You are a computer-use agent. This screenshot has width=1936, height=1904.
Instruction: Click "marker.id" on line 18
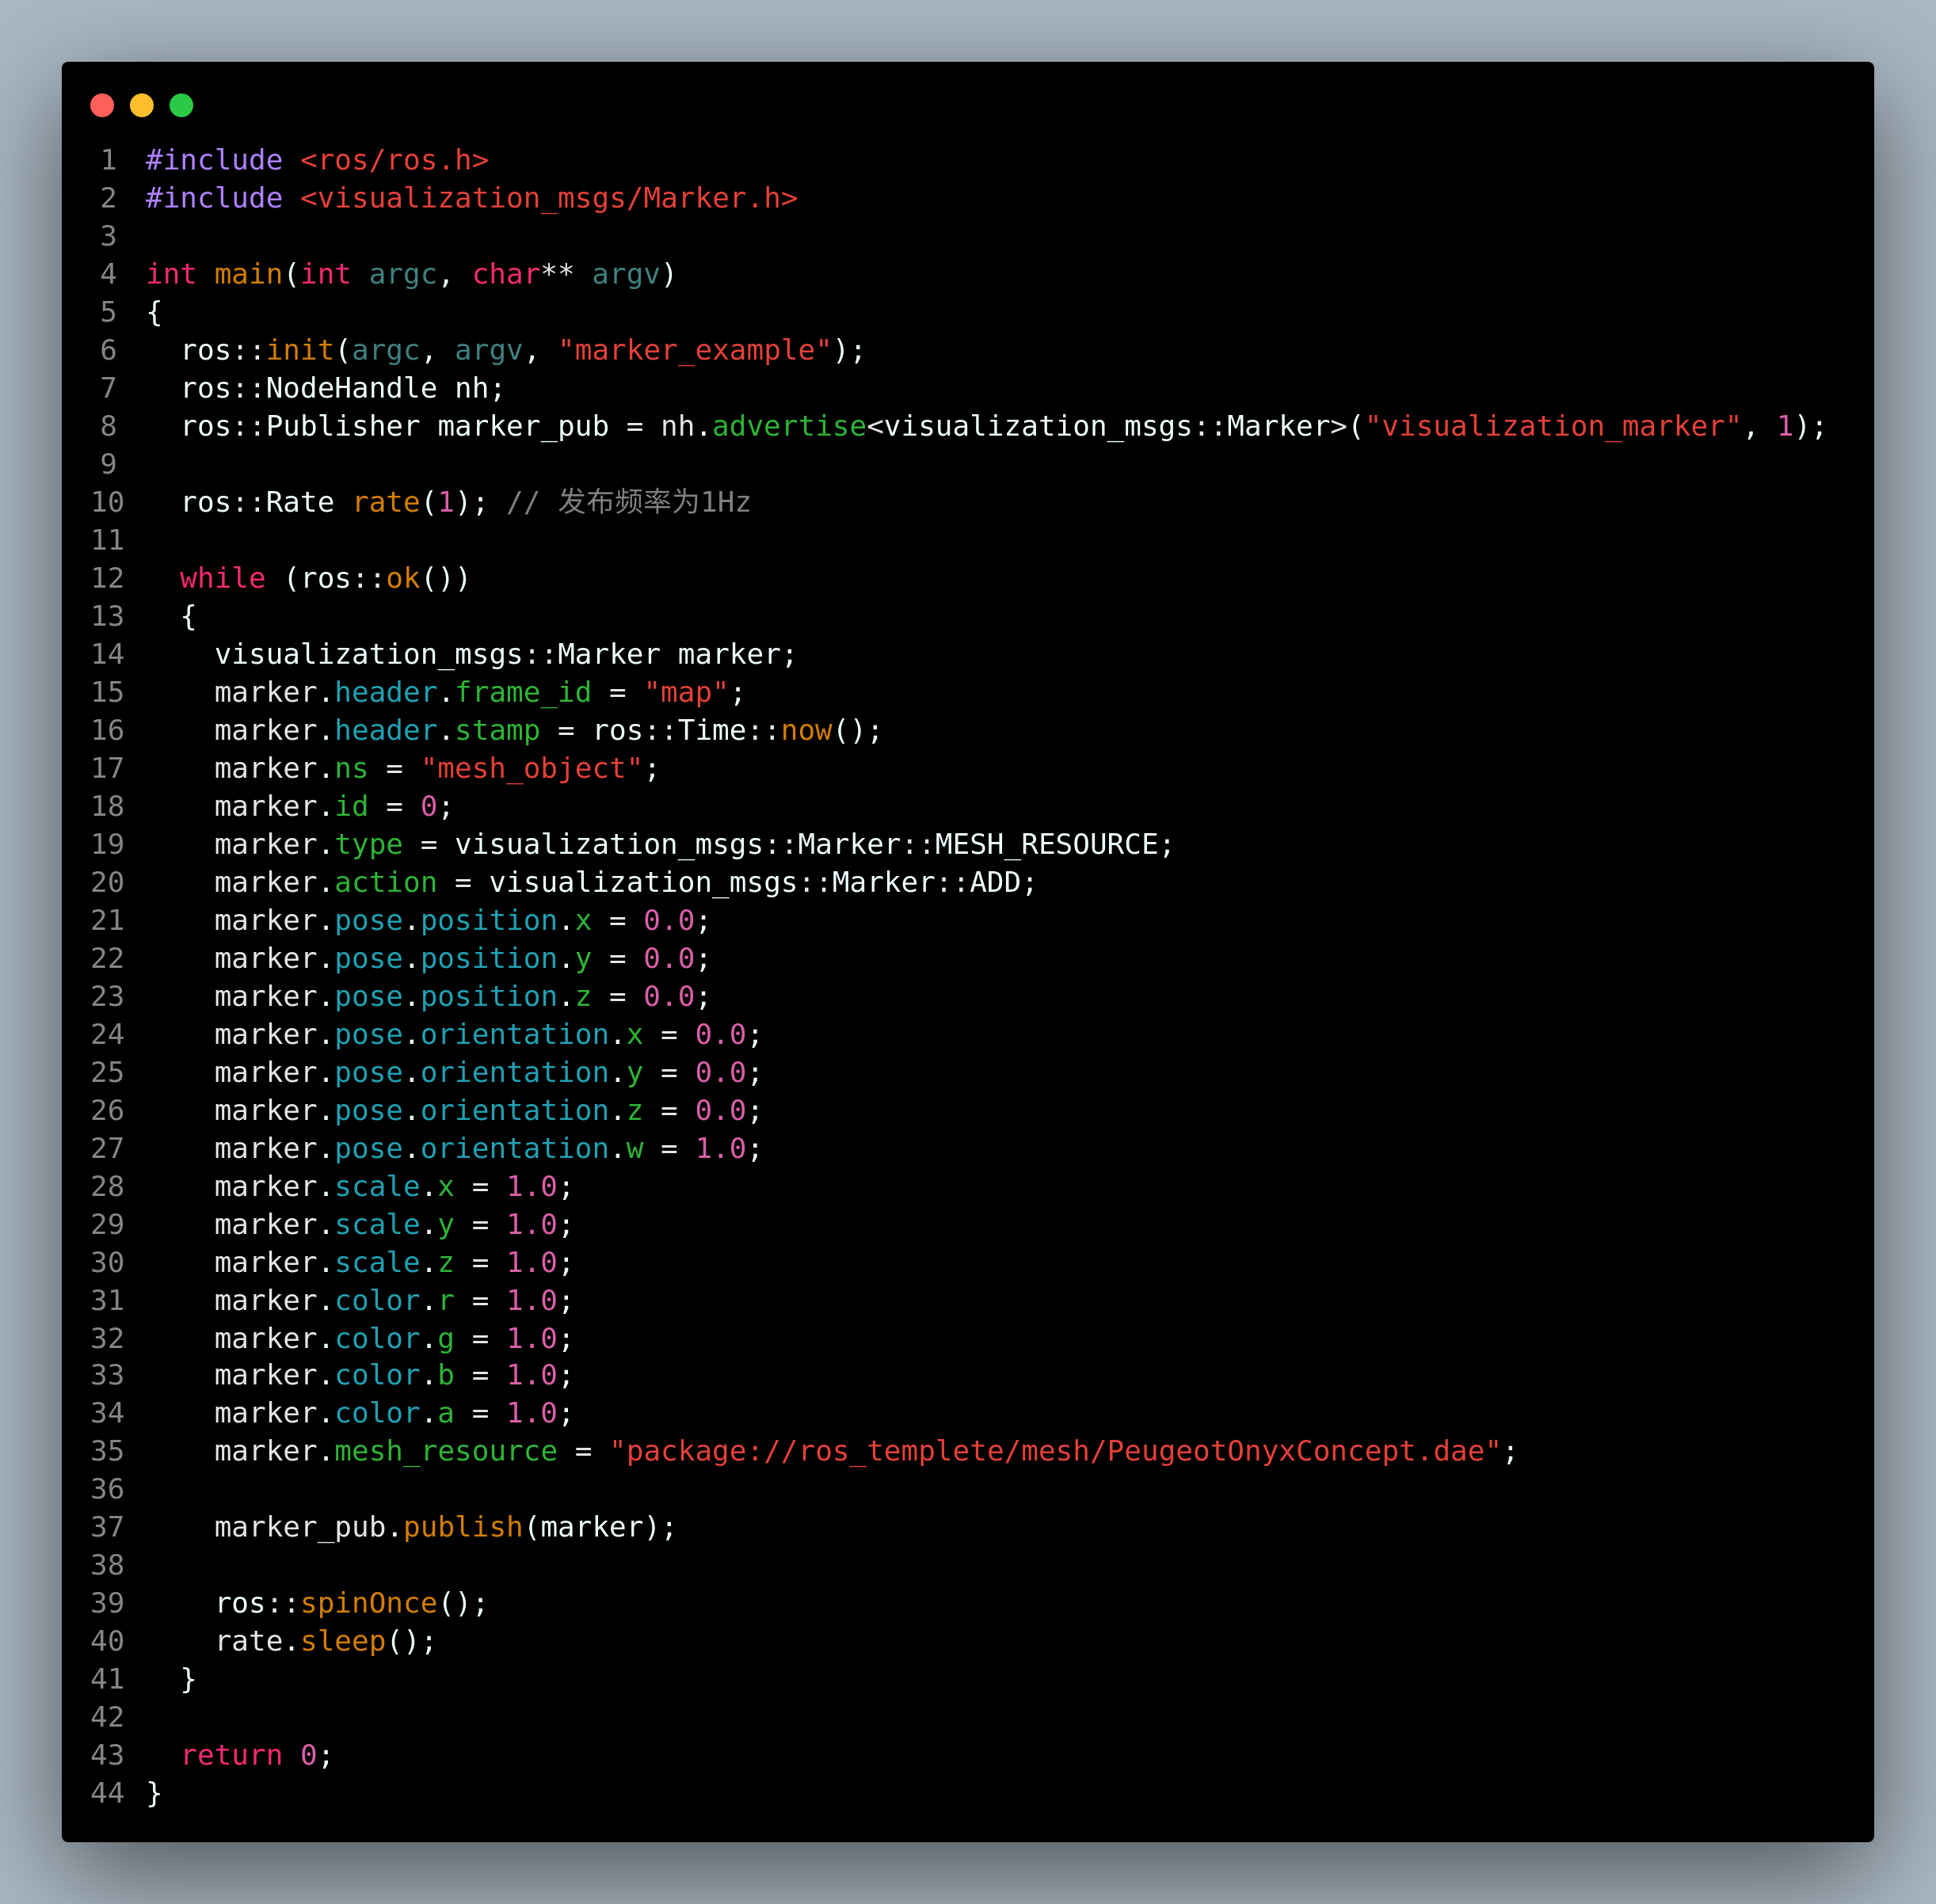pyautogui.click(x=291, y=806)
